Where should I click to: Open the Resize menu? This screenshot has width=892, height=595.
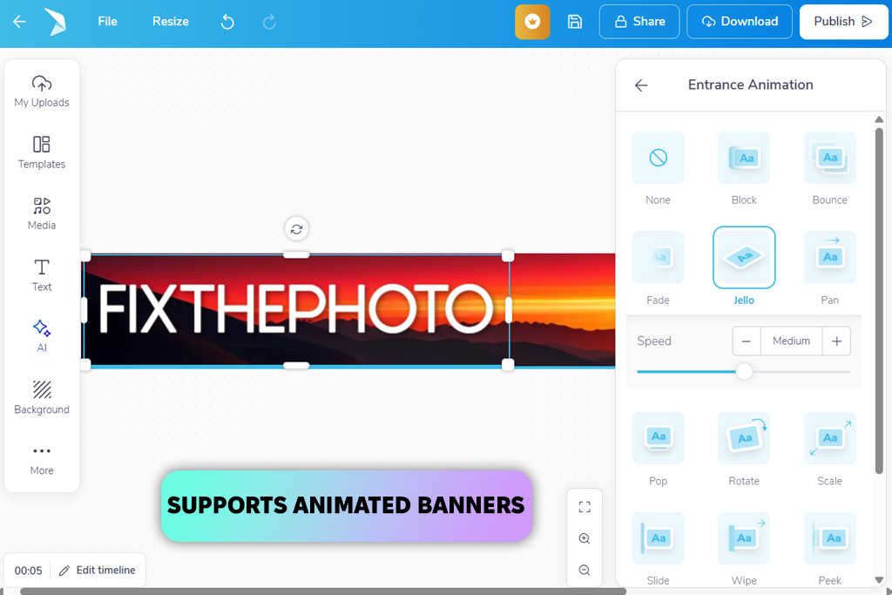170,22
